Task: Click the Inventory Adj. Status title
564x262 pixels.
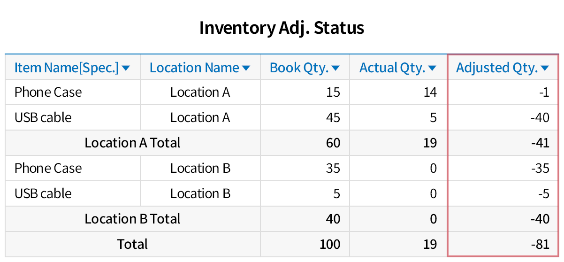Action: click(x=282, y=28)
